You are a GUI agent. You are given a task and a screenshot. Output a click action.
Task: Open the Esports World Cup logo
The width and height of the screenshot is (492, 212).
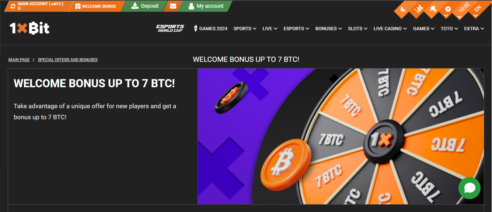pyautogui.click(x=170, y=28)
